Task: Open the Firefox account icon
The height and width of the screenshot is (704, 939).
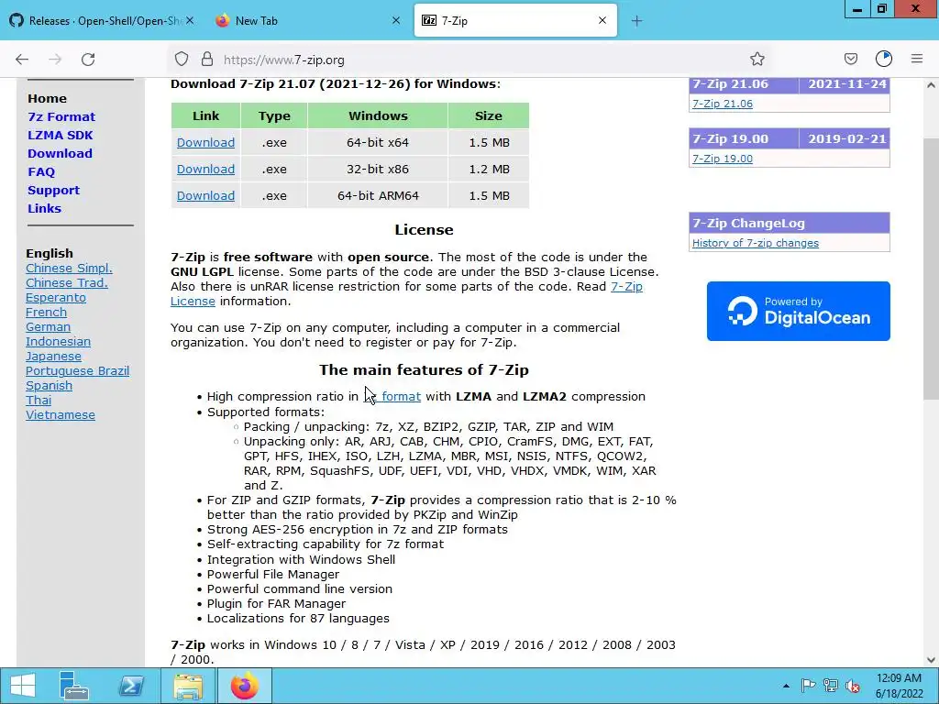Action: [884, 60]
